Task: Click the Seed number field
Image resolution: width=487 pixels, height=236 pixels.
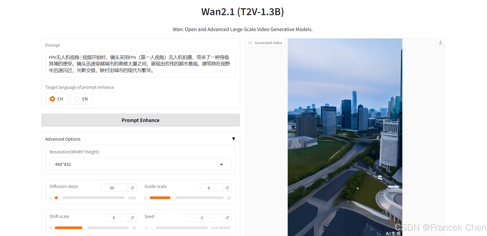Action: coord(204,218)
